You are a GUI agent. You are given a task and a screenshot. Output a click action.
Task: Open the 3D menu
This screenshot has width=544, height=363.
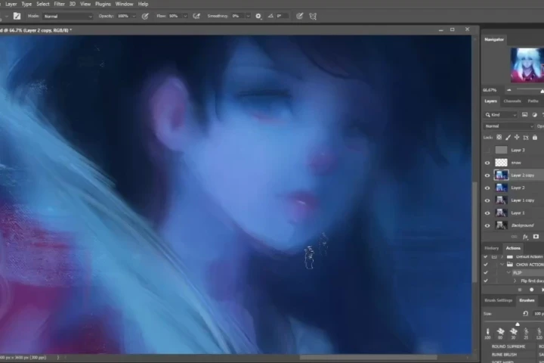(73, 4)
